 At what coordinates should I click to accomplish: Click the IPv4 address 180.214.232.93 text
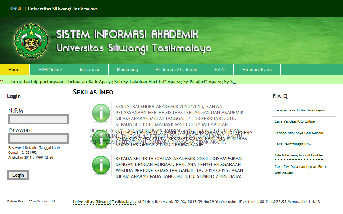click(x=272, y=202)
